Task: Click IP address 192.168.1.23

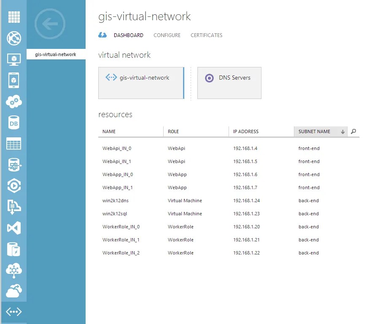Action: [246, 214]
